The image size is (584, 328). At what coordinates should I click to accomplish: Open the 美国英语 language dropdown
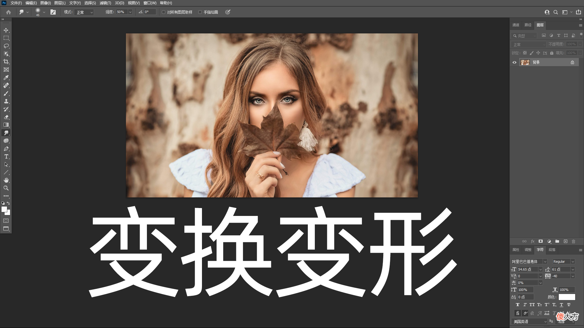click(529, 322)
